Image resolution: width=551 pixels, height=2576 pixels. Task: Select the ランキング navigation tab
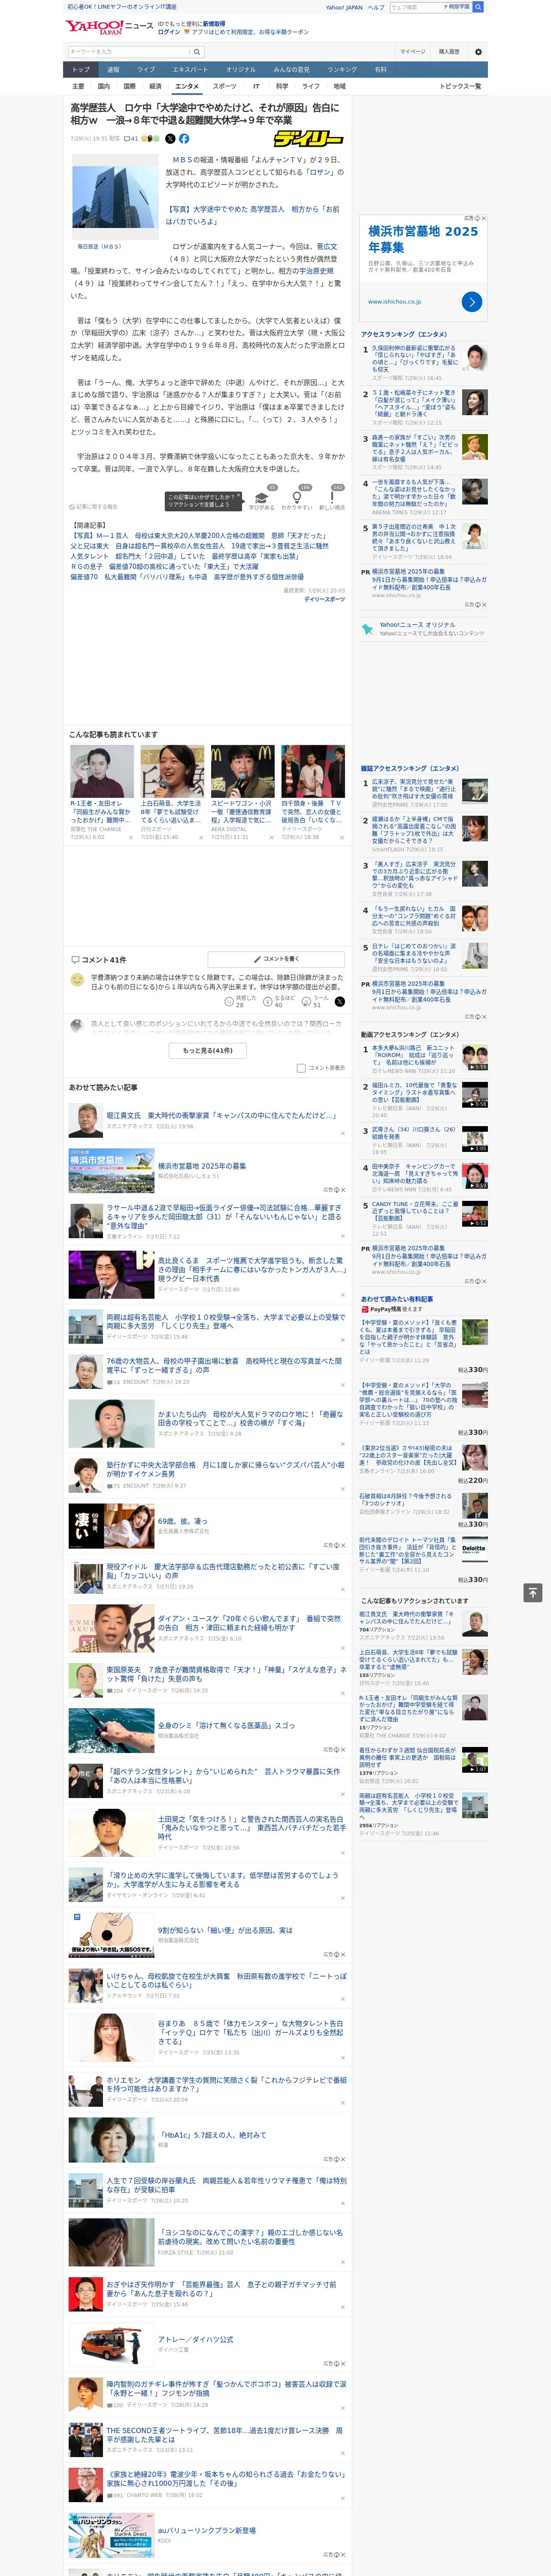342,69
